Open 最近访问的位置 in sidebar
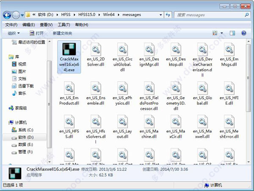Screen dimensions: 254x191 (28, 42)
